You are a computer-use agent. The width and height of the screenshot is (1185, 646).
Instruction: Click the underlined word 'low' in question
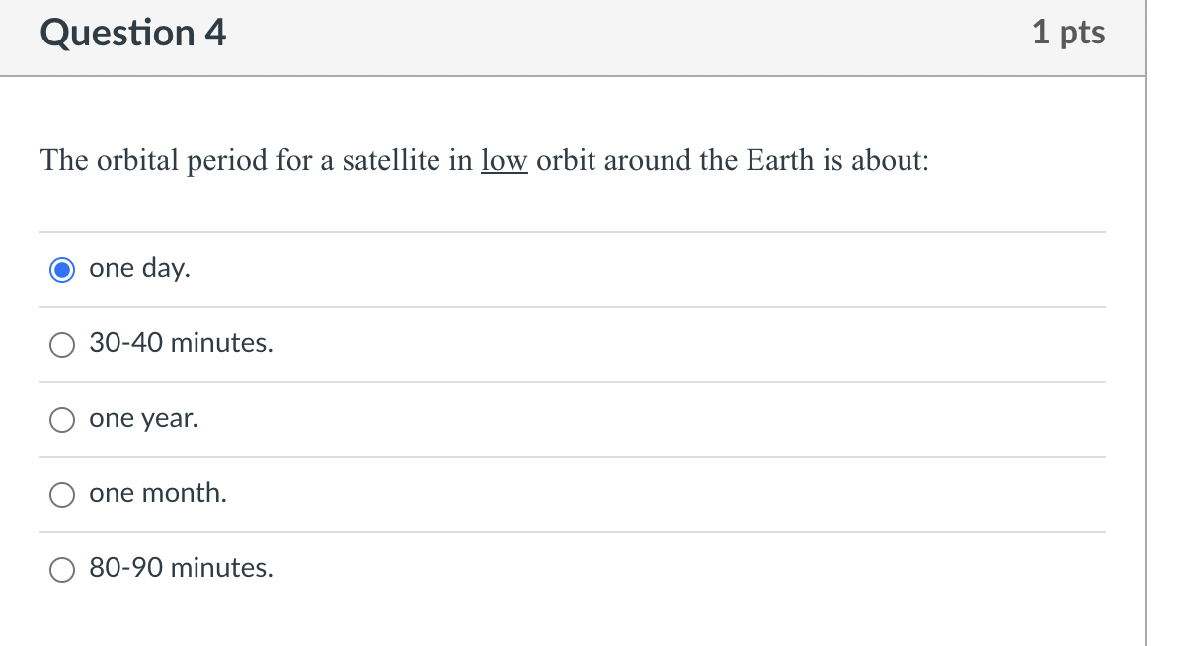tap(505, 160)
